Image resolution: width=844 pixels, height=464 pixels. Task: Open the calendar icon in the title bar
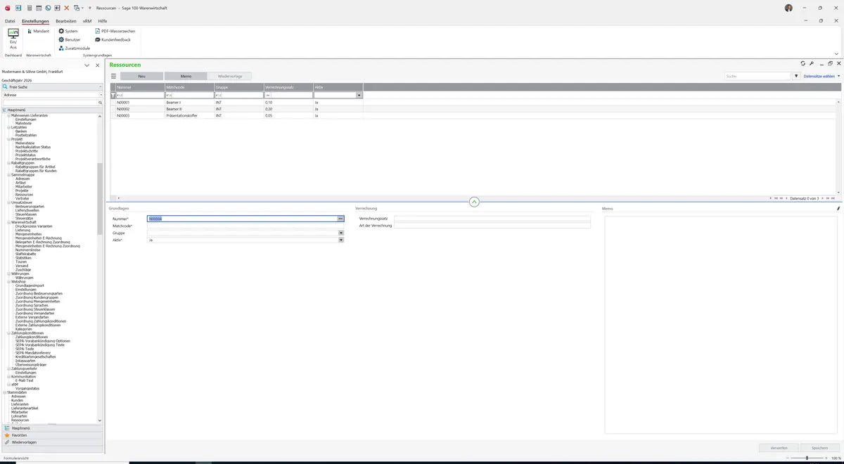(x=38, y=8)
